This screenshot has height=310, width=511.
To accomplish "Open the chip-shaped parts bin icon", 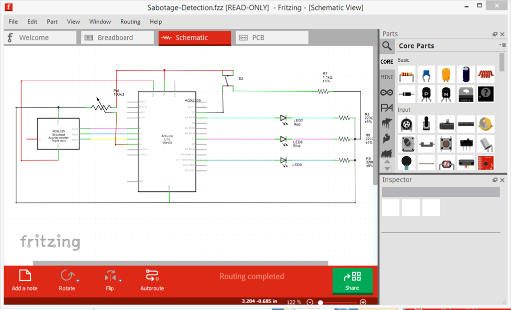I will (387, 123).
